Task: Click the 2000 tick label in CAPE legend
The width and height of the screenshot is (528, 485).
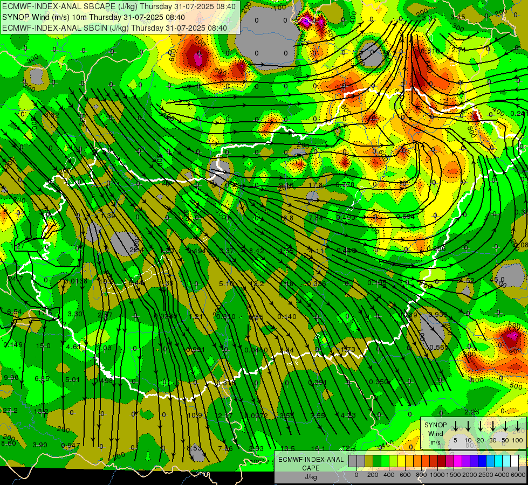Action: click(469, 475)
